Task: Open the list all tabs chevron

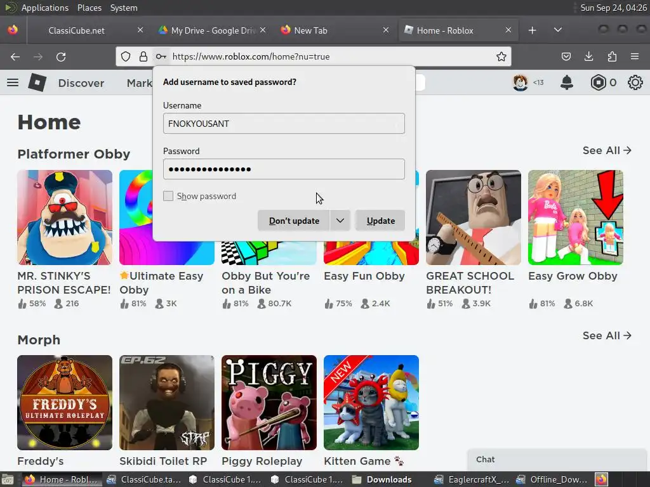Action: coord(558,30)
